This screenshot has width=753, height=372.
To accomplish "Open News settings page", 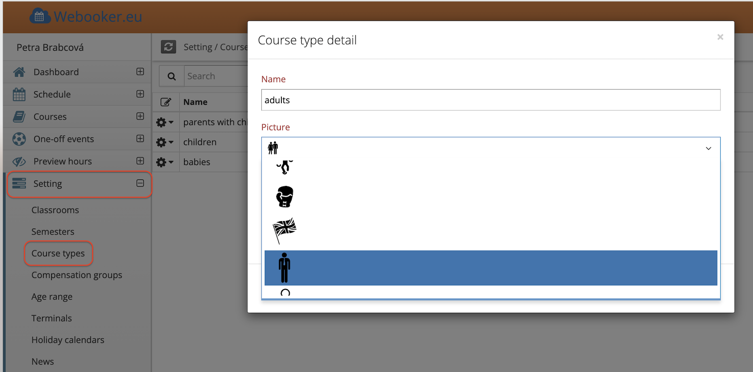I will tap(43, 361).
